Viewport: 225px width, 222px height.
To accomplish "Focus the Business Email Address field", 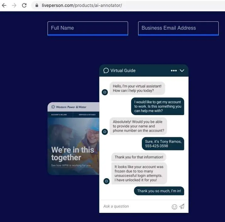I will 178,28.
